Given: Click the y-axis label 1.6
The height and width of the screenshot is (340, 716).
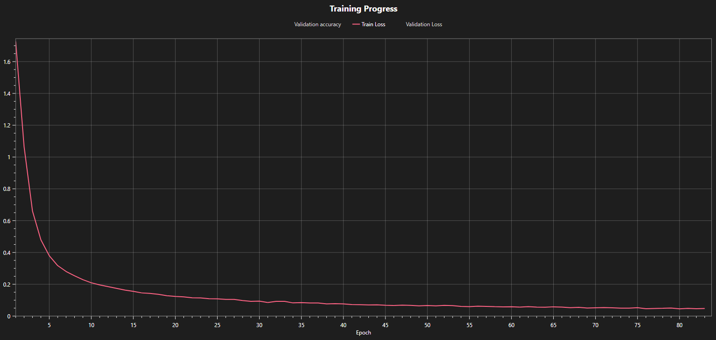Looking at the screenshot, I should [8, 61].
